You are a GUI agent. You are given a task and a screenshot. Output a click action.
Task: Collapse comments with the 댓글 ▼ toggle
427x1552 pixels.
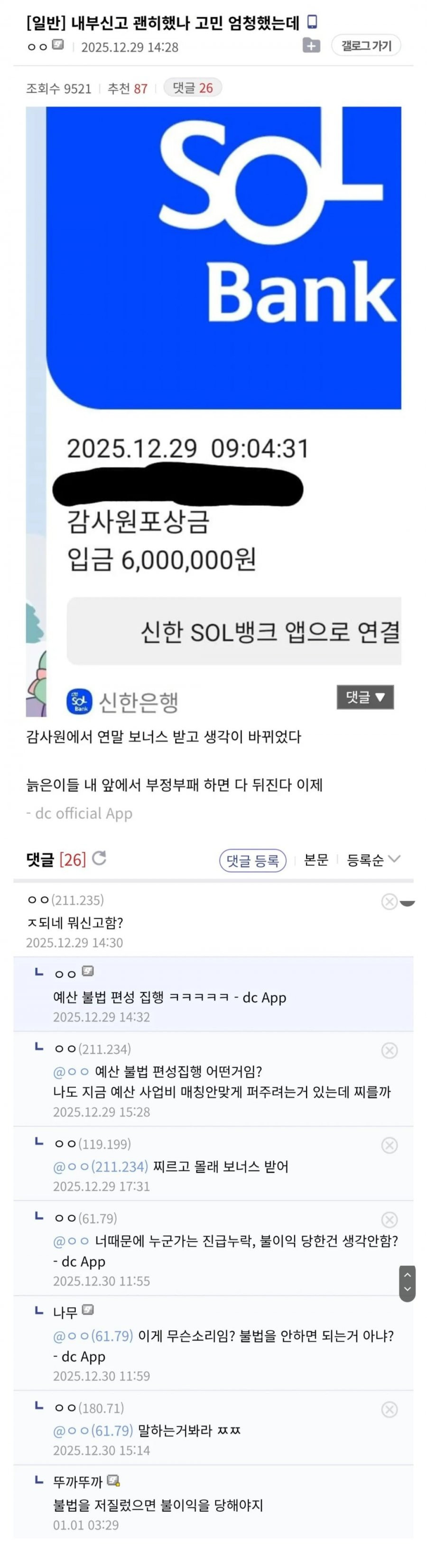tap(365, 697)
